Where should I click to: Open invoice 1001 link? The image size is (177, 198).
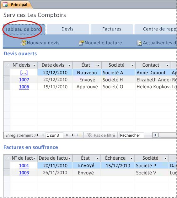[24, 166]
